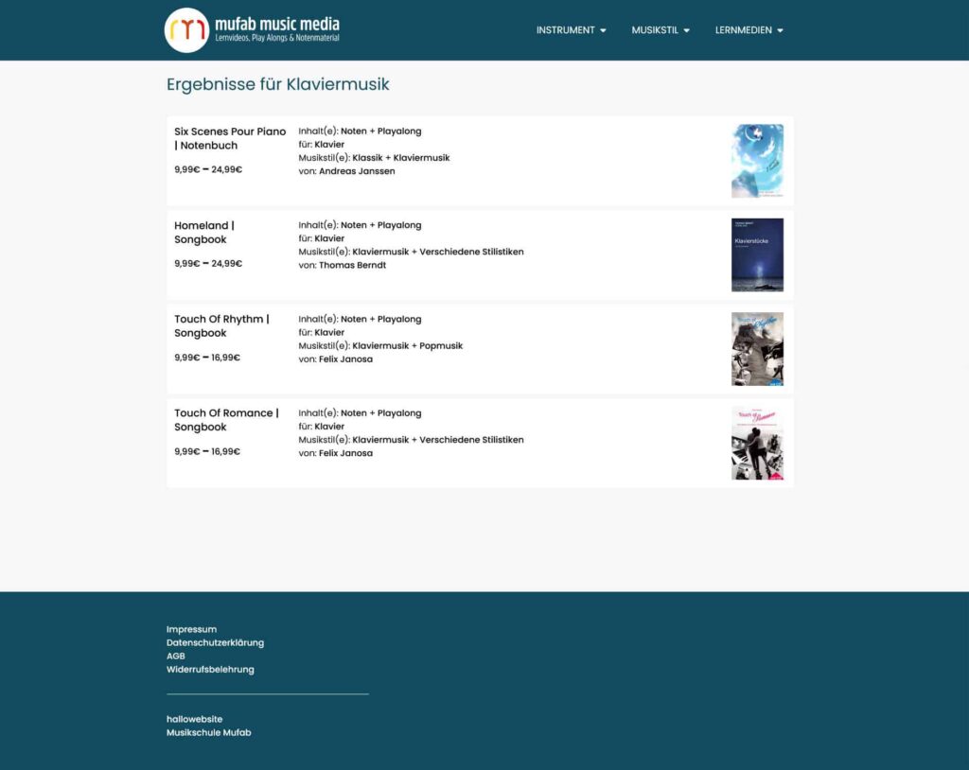969x770 pixels.
Task: Select Touch Of Rhythm Songbook title
Action: click(x=221, y=326)
